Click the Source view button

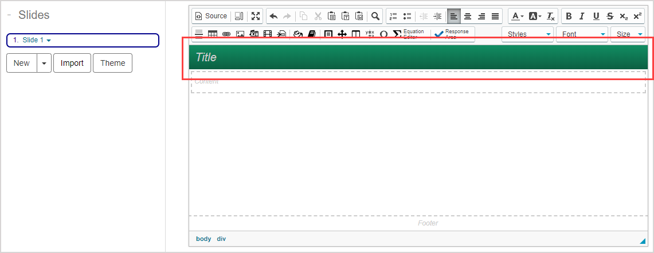[x=211, y=16]
